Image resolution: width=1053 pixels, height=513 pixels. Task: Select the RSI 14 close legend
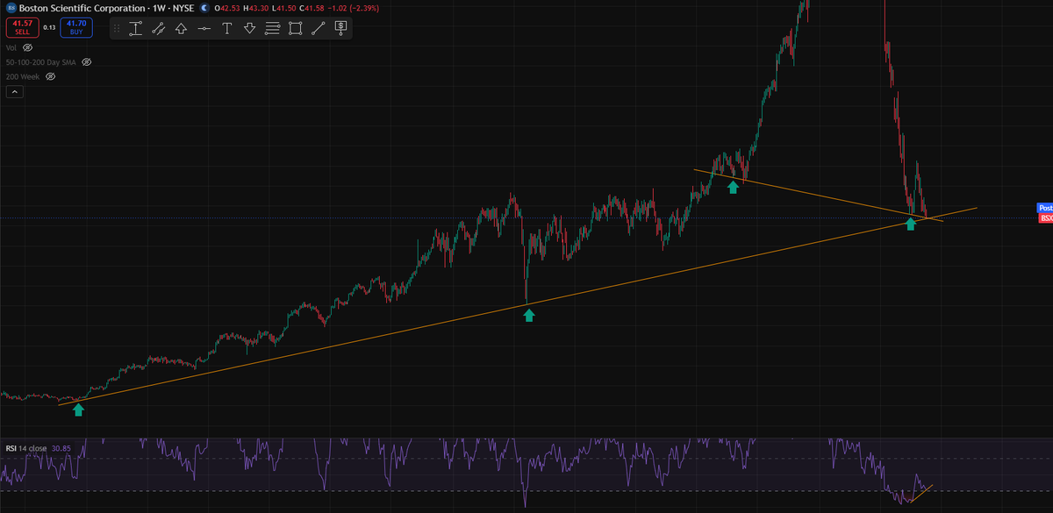coord(26,448)
